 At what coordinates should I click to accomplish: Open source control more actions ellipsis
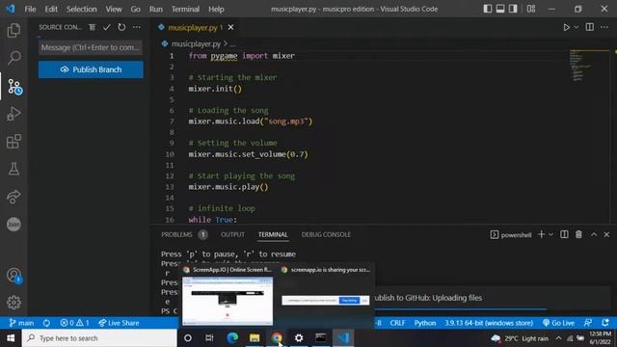coord(137,27)
